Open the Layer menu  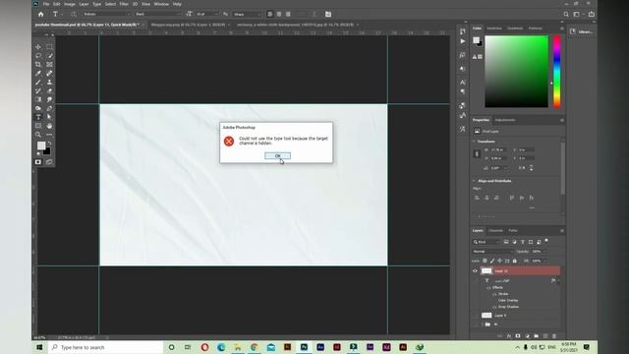tap(84, 4)
